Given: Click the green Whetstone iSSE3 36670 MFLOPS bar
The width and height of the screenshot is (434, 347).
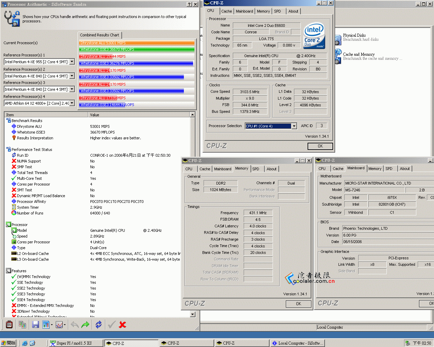Looking at the screenshot, I should pos(137,49).
